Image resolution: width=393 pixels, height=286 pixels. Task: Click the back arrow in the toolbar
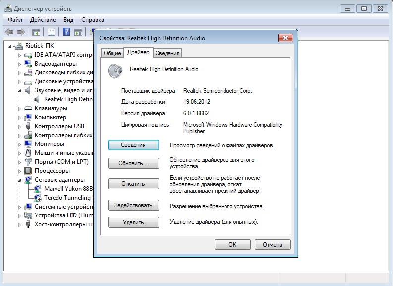point(9,32)
